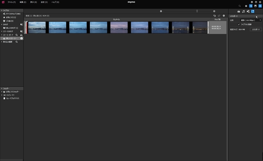Select お気に入り [1] favorites
Screen dimensions: 263x161
click(x=11, y=17)
